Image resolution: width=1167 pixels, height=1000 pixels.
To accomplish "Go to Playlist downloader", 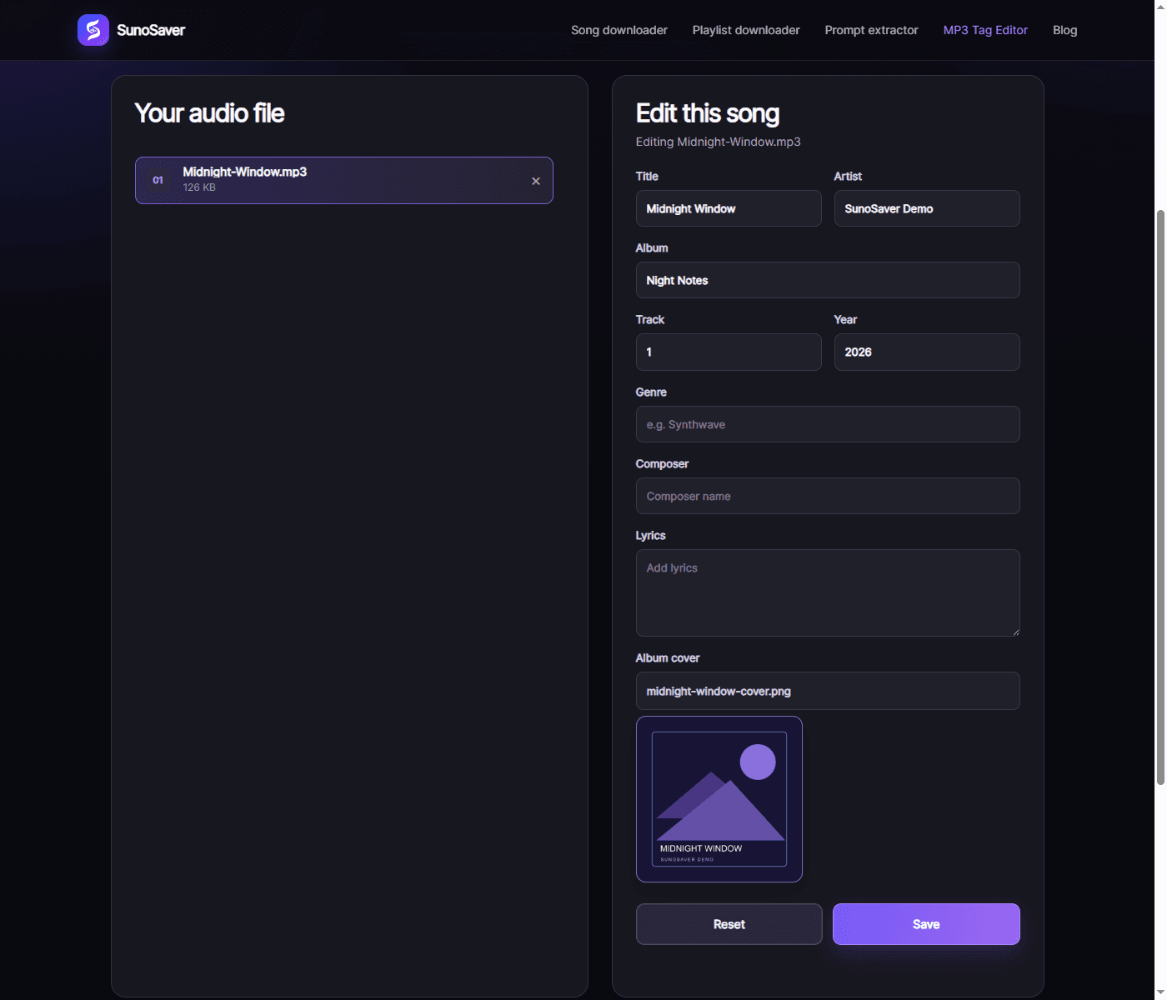I will click(x=746, y=30).
